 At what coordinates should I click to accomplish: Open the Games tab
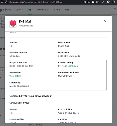coord(19,10)
